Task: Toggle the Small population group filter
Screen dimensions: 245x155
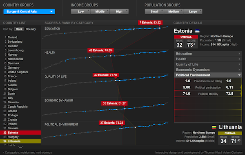Action: click(x=154, y=11)
